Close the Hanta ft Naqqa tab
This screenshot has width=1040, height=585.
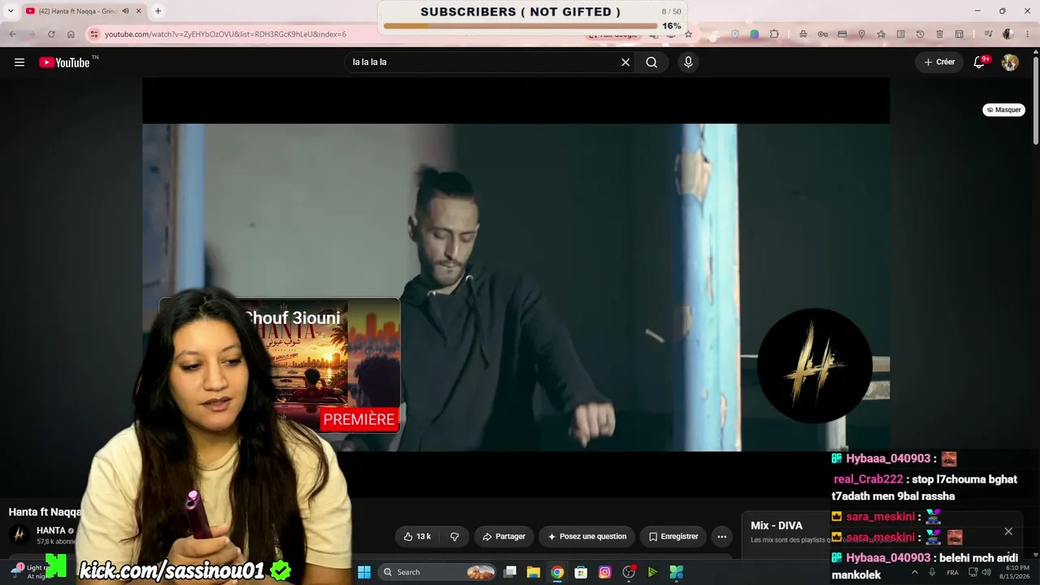coord(139,11)
